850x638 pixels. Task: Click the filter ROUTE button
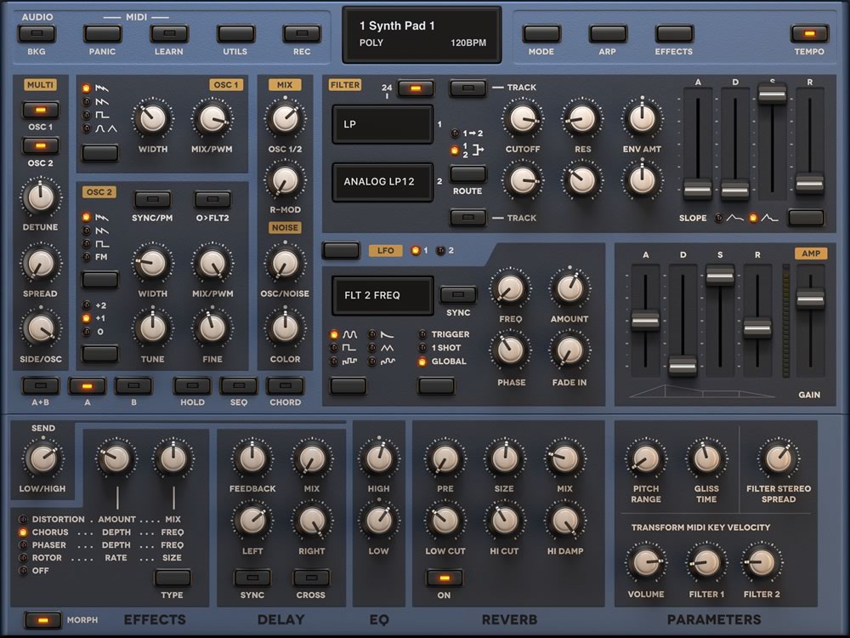click(x=467, y=174)
